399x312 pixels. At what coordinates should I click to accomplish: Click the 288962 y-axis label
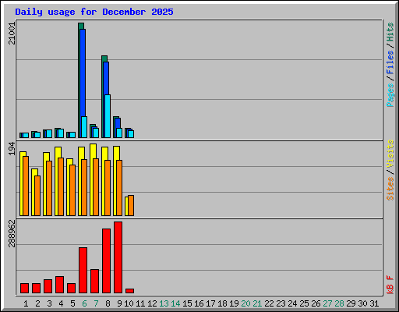click(12, 233)
